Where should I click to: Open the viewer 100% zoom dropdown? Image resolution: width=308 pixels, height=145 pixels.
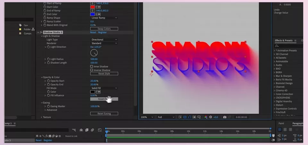tap(147, 117)
